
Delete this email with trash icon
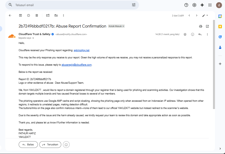click(37, 16)
